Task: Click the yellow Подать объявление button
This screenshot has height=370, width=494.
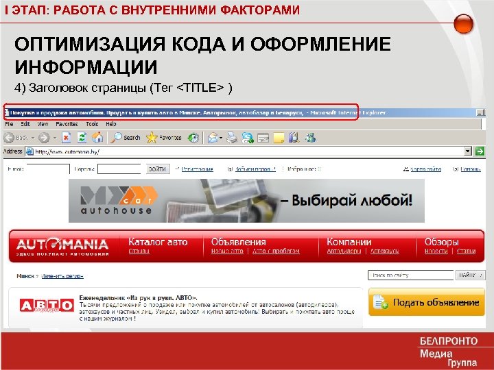Action: click(427, 302)
